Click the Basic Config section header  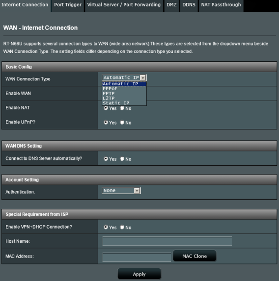pyautogui.click(x=139, y=67)
